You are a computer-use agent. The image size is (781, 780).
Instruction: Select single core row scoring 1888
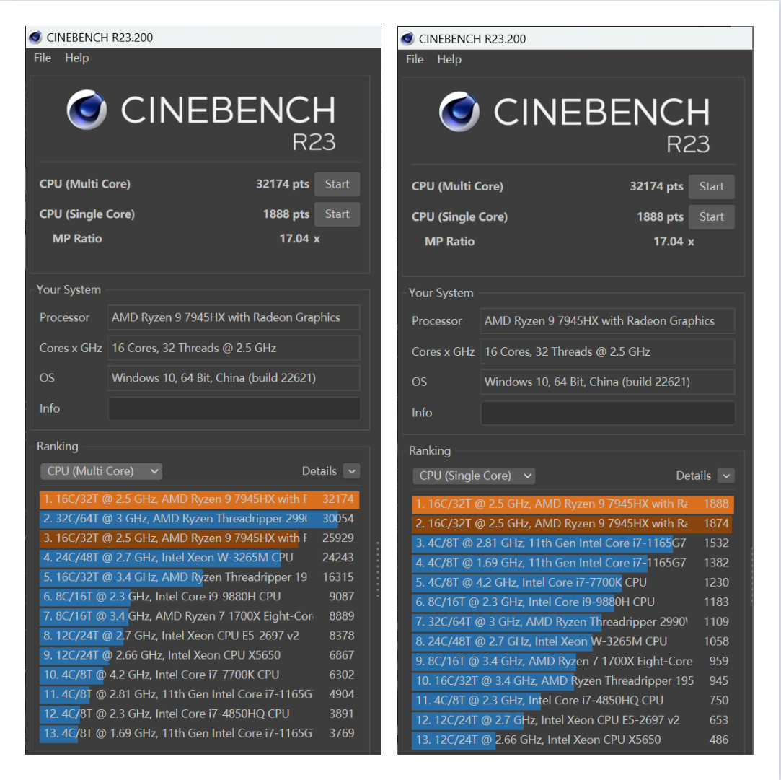(573, 504)
